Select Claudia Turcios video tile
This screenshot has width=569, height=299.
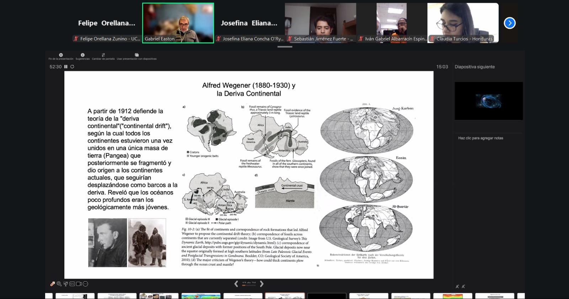pos(463,23)
